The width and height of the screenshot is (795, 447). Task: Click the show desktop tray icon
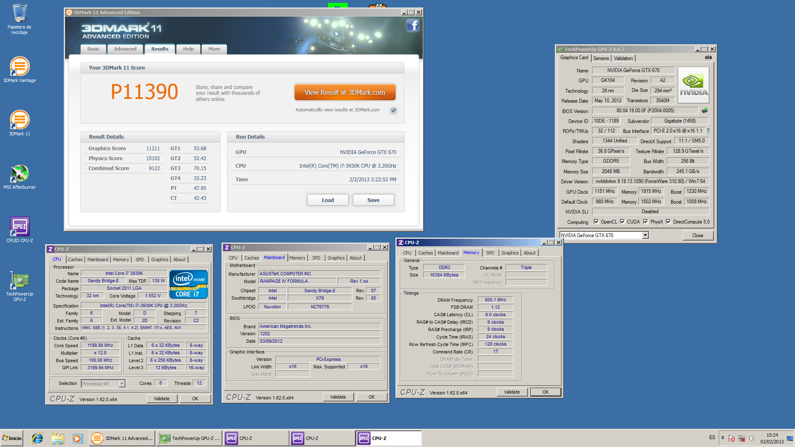point(790,438)
